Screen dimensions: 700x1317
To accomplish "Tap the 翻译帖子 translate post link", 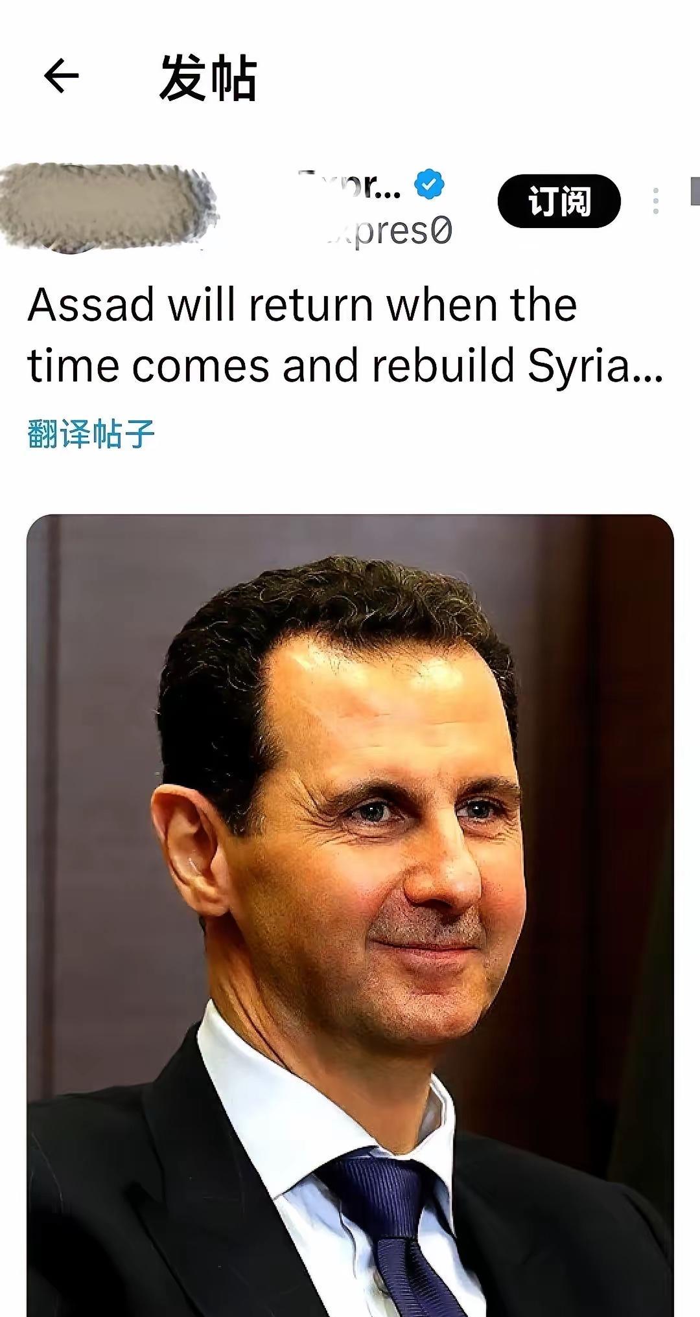I will [91, 434].
